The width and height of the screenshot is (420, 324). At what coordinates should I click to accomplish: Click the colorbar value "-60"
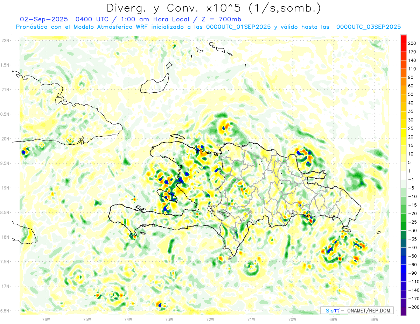click(413, 265)
